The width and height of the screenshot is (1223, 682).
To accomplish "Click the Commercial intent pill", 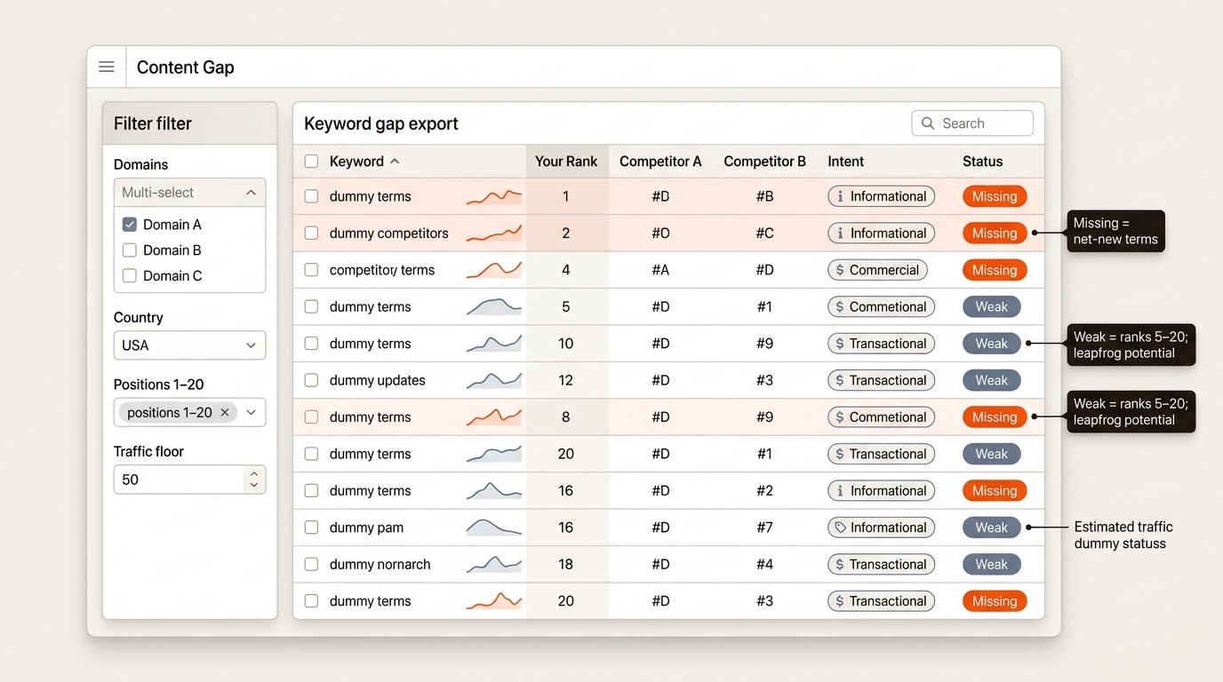I will click(878, 270).
